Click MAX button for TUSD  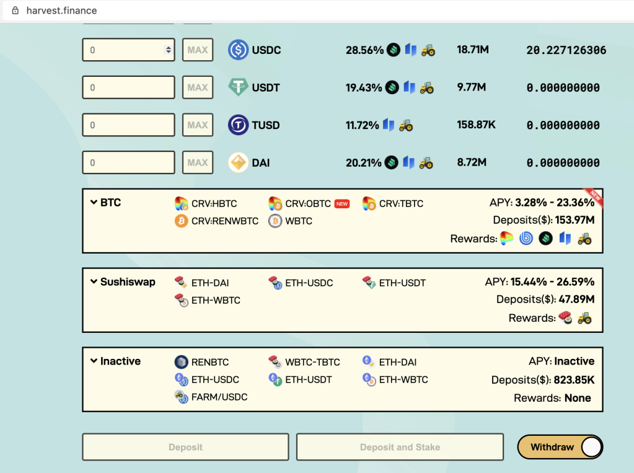[198, 125]
